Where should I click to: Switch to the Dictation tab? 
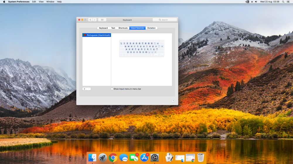(151, 28)
